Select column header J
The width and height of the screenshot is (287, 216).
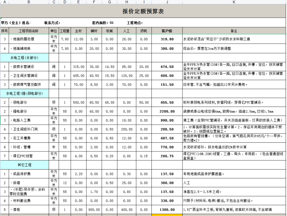[x=167, y=2]
